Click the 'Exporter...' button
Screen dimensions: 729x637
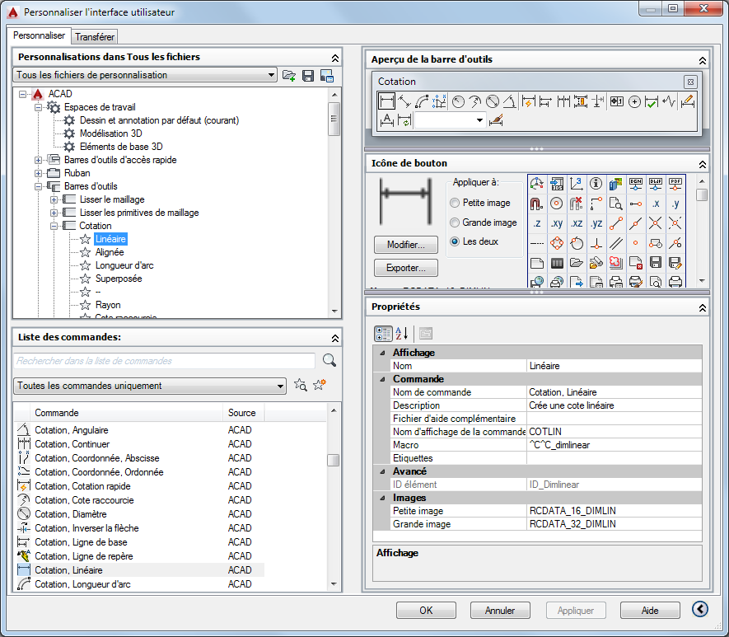406,268
